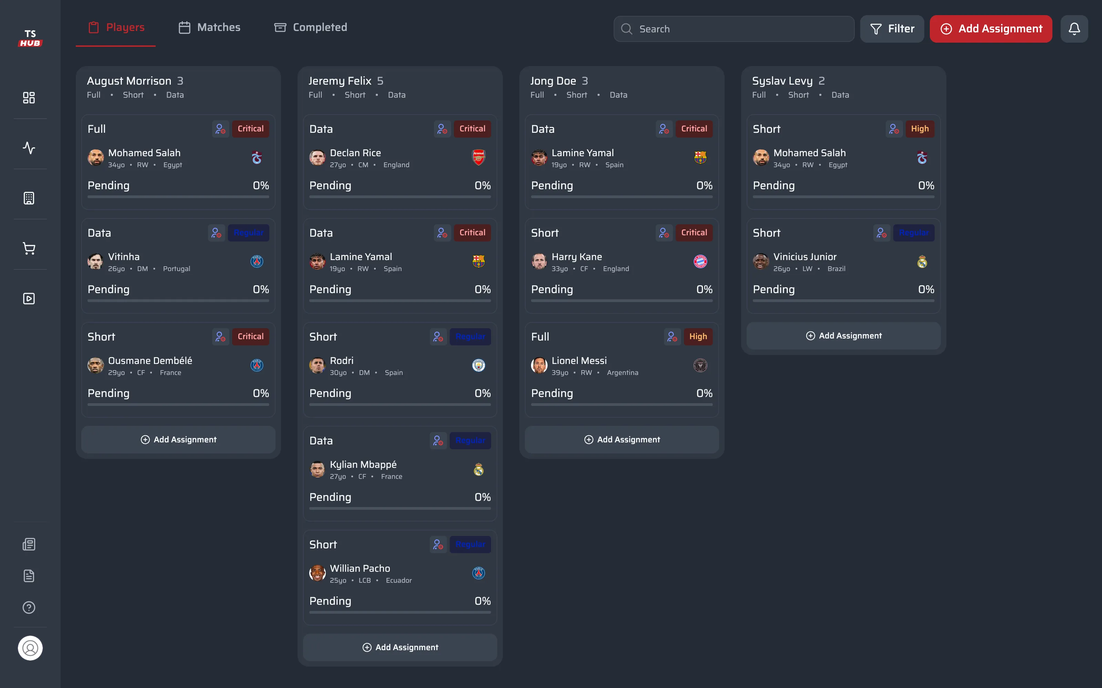The image size is (1102, 688).
Task: Click reassign icon on Harry Kane card
Action: (664, 233)
